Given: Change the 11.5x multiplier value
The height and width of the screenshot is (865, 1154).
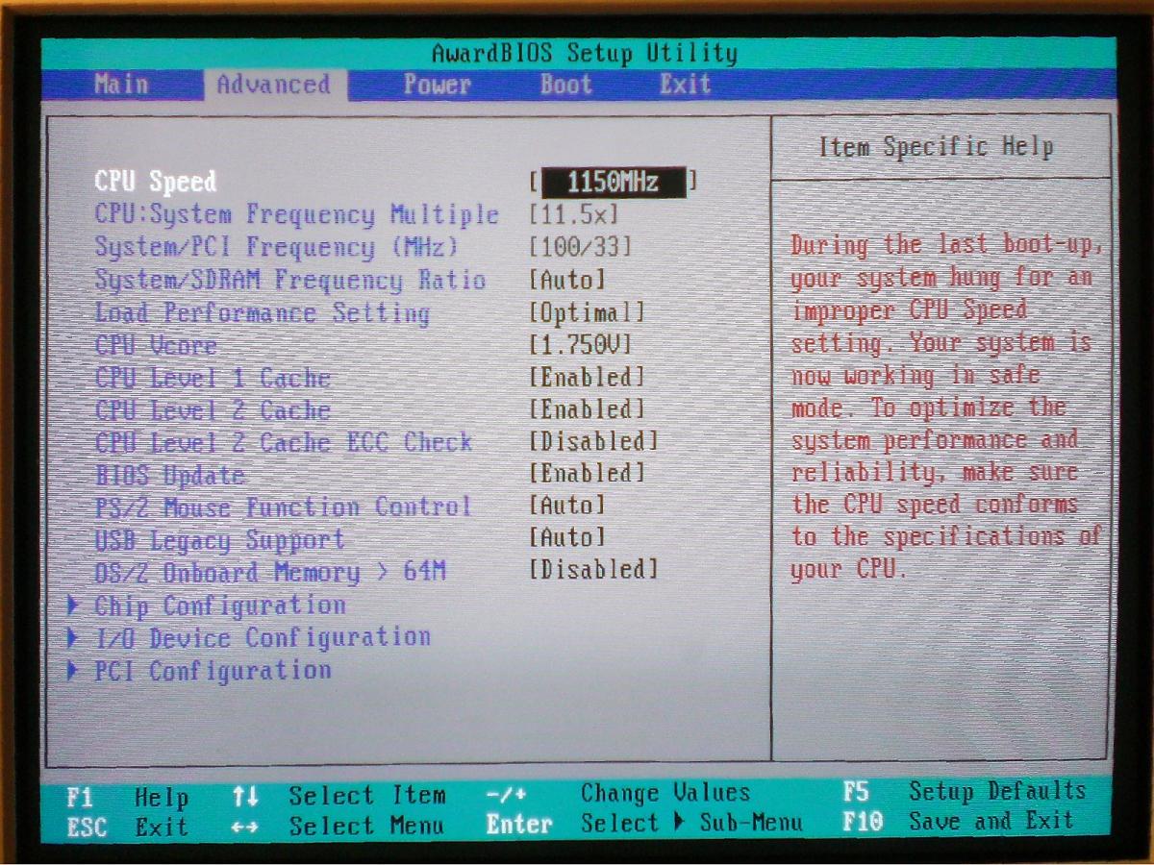Looking at the screenshot, I should [x=574, y=214].
